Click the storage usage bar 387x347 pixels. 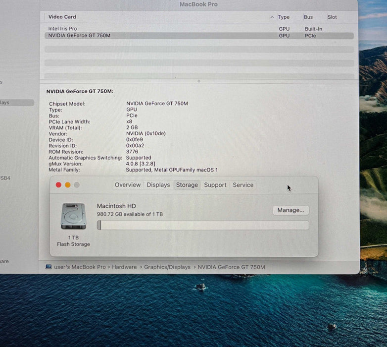pyautogui.click(x=203, y=225)
